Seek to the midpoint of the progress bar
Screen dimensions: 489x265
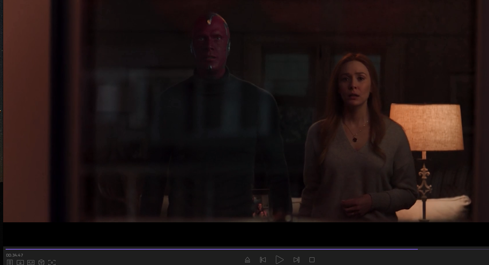coord(247,249)
